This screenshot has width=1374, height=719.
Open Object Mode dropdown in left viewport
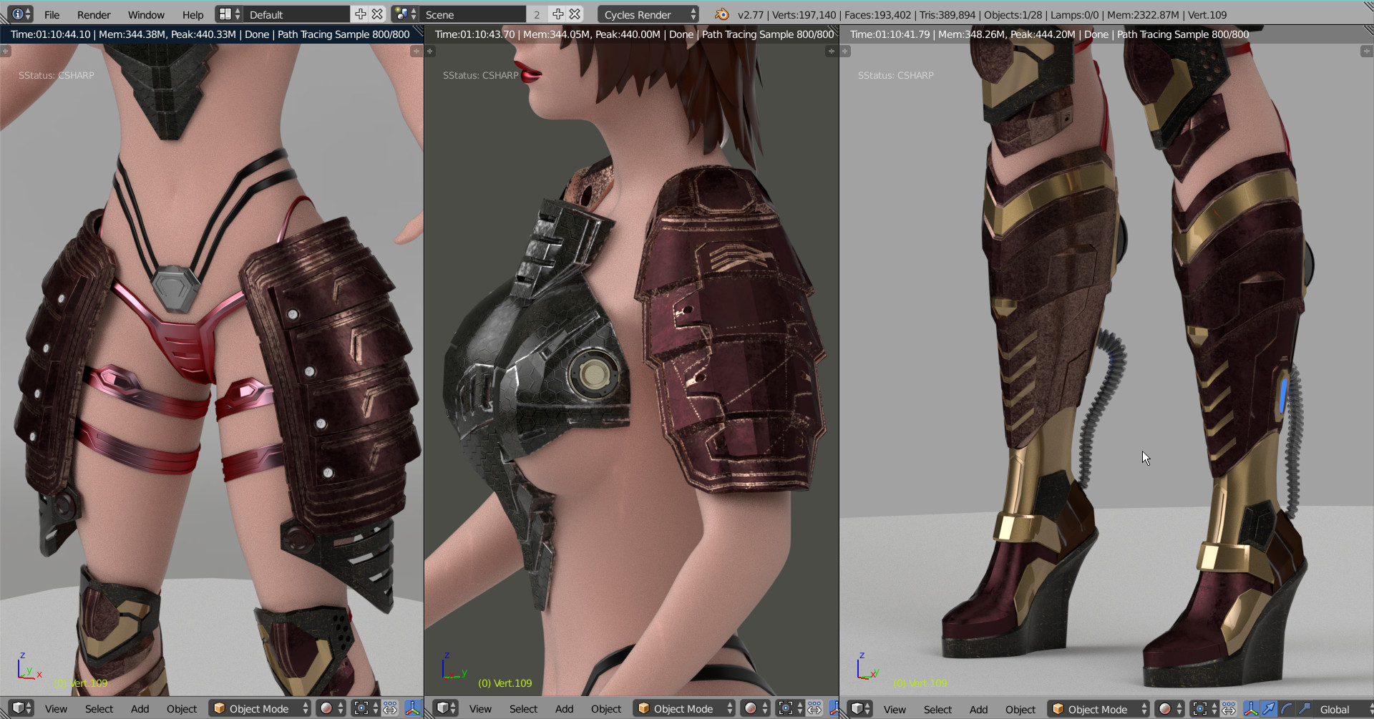pos(261,708)
